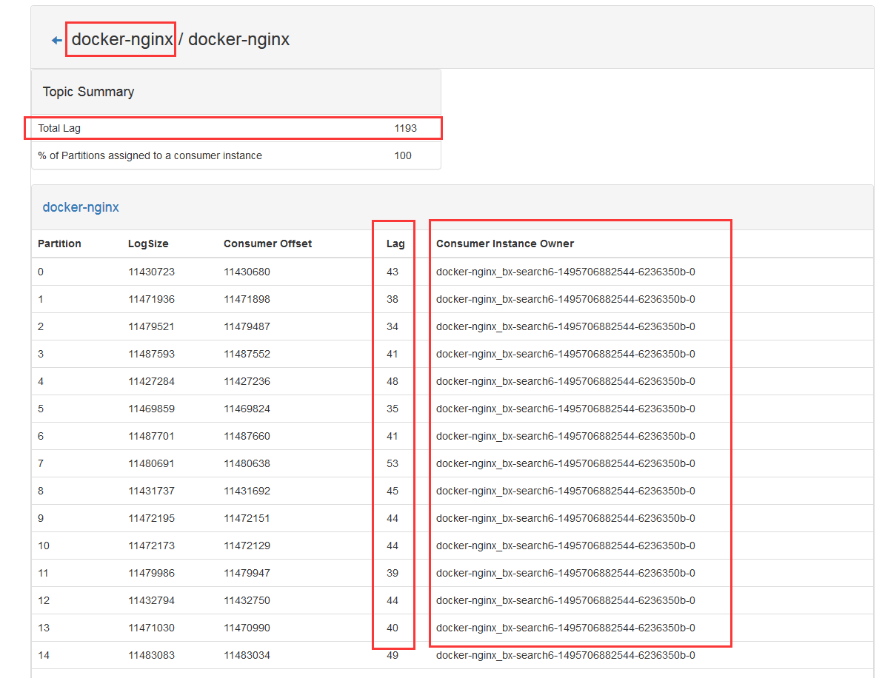The image size is (885, 678).
Task: Click the Consumer Offset column header
Action: (267, 244)
